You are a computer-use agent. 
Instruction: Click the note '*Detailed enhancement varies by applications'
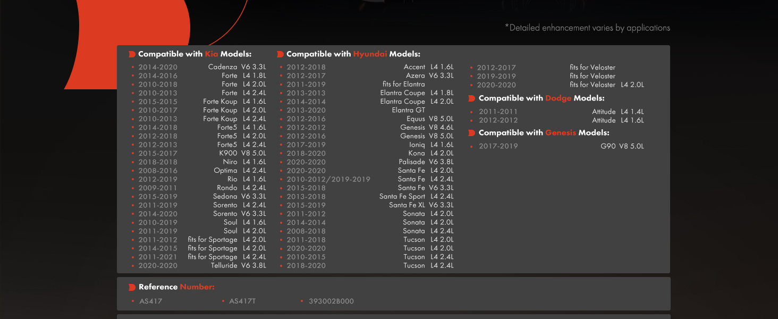[x=587, y=28]
